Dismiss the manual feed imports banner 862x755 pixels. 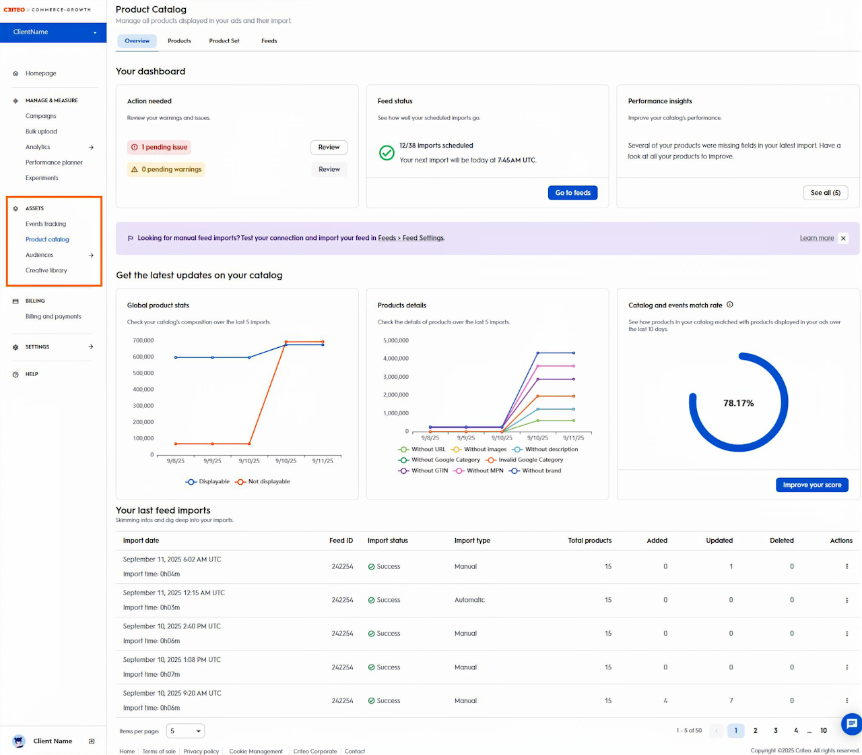(843, 238)
